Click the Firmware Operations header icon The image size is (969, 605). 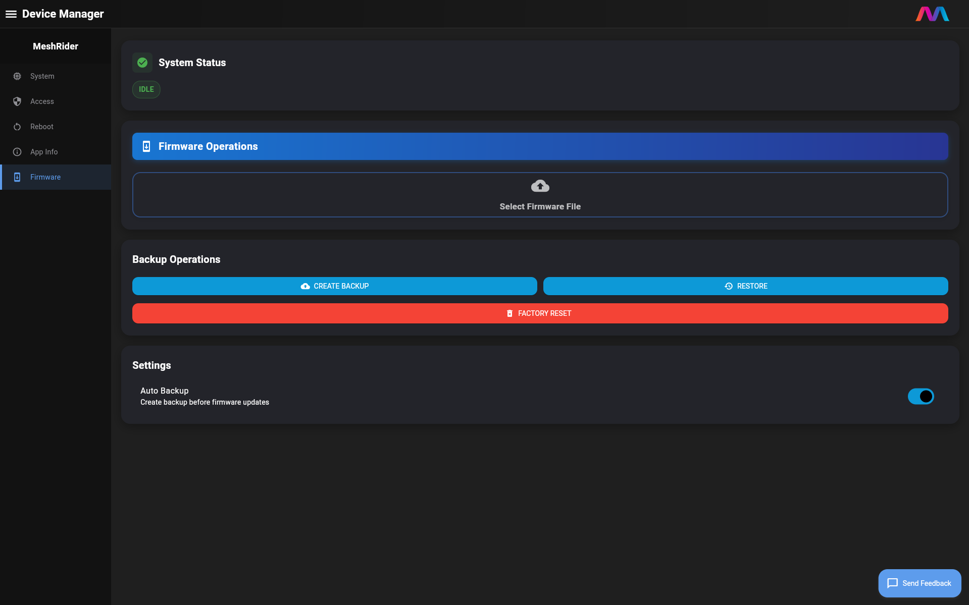pos(146,146)
